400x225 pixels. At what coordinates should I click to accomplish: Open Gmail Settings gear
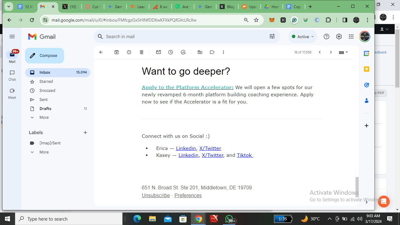tap(339, 37)
